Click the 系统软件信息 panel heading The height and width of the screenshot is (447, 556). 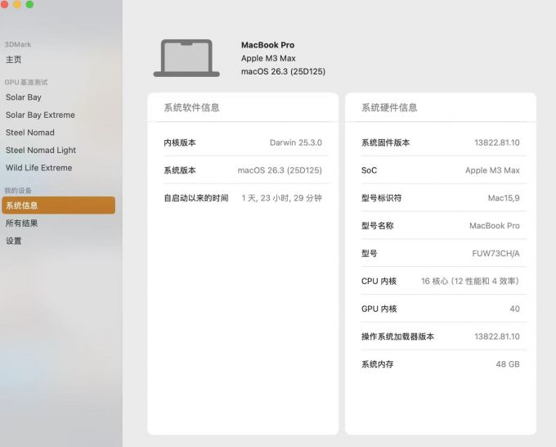(191, 108)
